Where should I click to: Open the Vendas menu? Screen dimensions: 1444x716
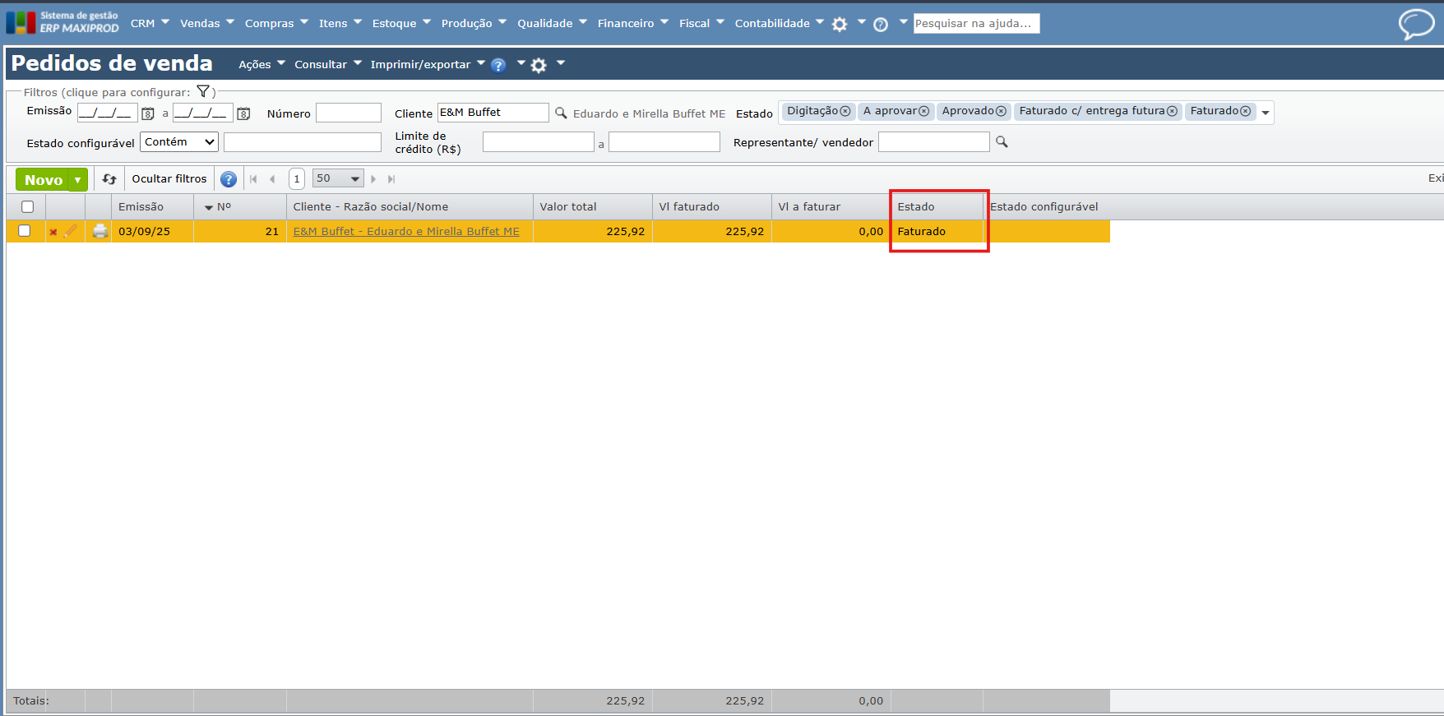207,23
